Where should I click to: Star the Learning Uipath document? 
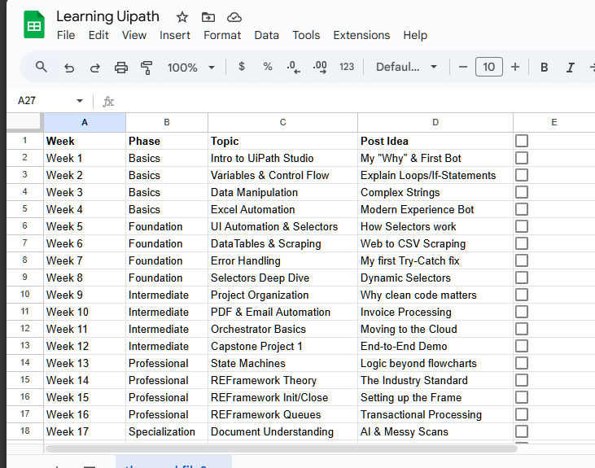pyautogui.click(x=182, y=17)
